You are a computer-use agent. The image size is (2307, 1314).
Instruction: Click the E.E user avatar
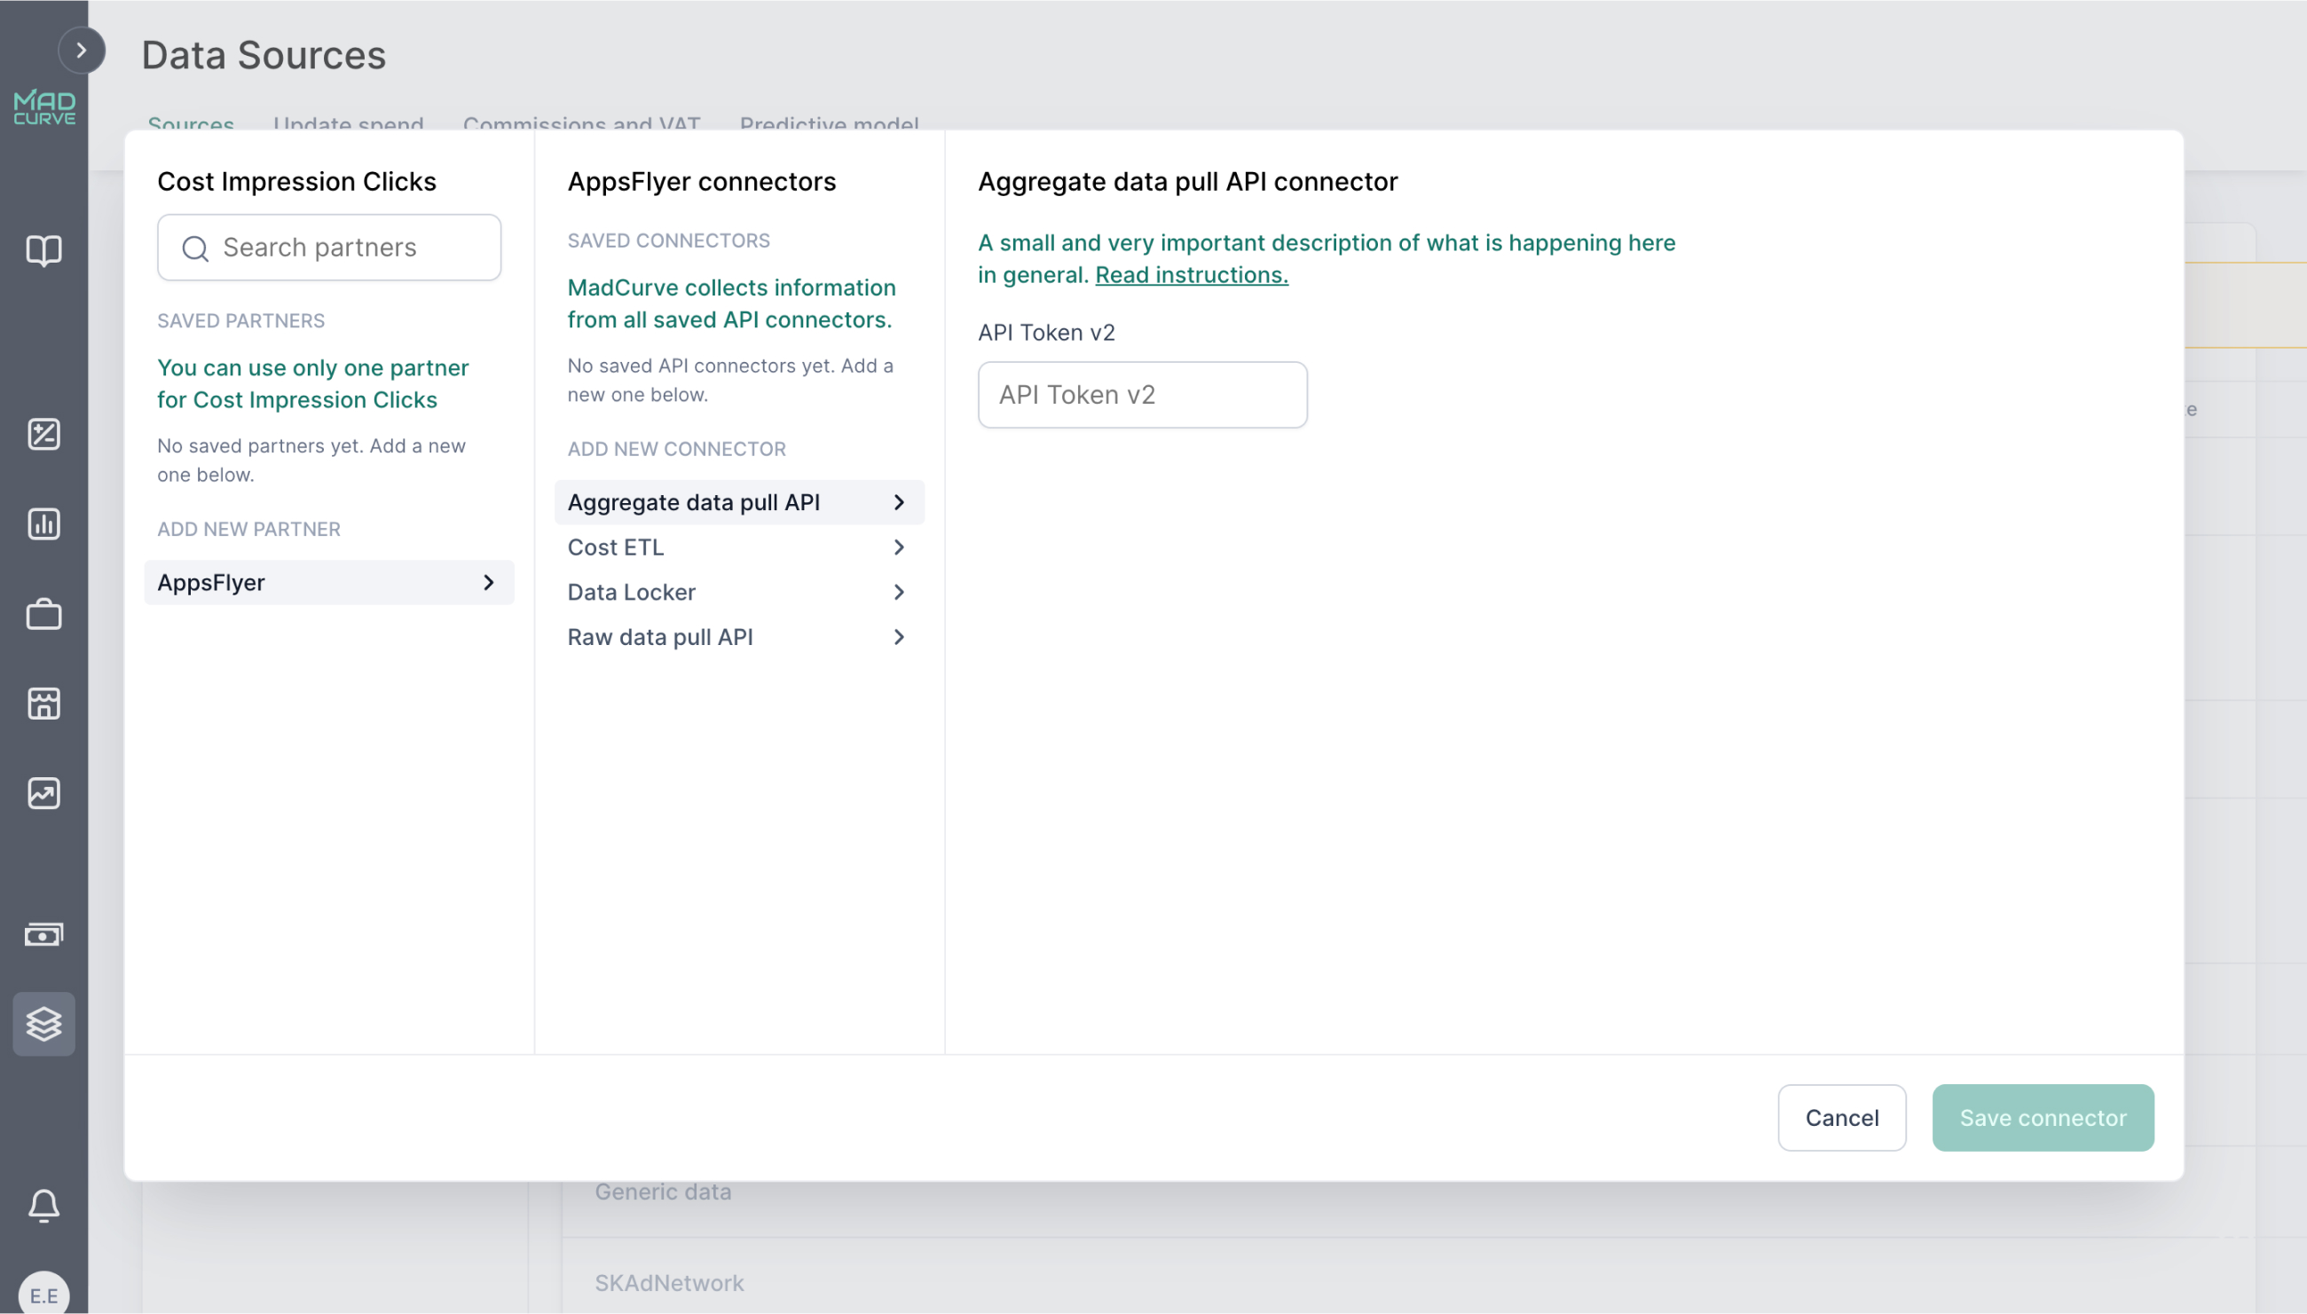[43, 1294]
